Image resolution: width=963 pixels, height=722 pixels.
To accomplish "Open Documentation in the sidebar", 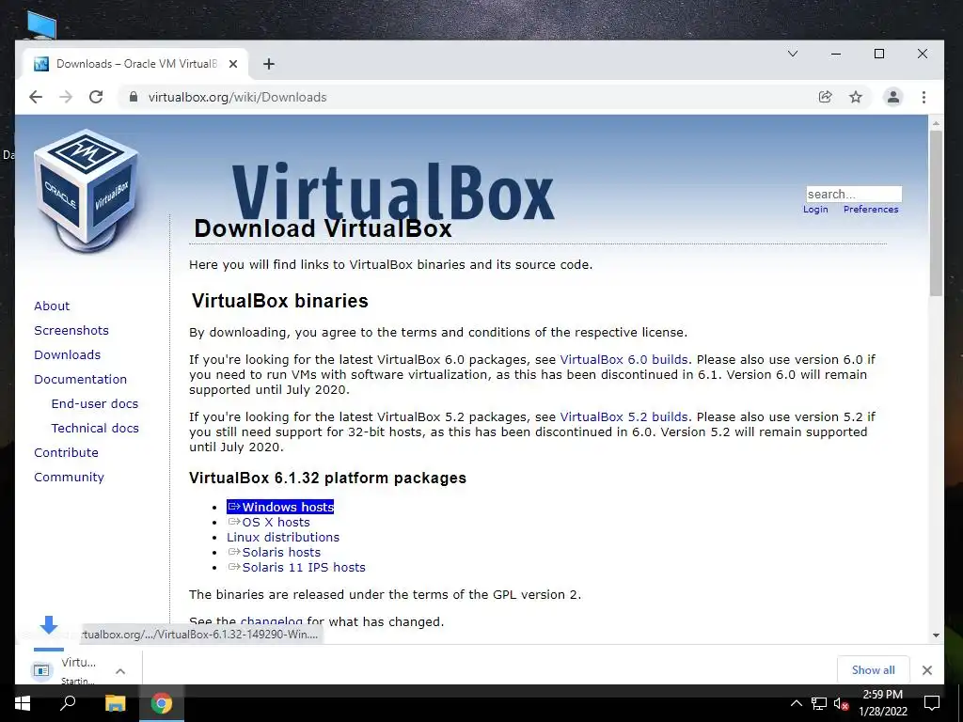I will coord(81,380).
